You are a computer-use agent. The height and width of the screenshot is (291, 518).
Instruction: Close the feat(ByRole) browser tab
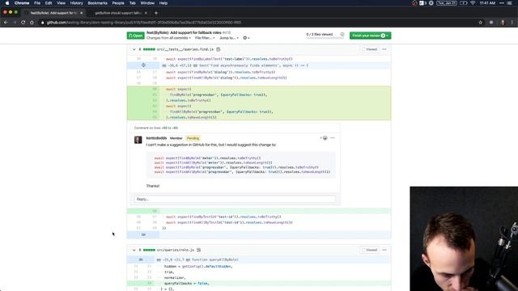pos(81,13)
